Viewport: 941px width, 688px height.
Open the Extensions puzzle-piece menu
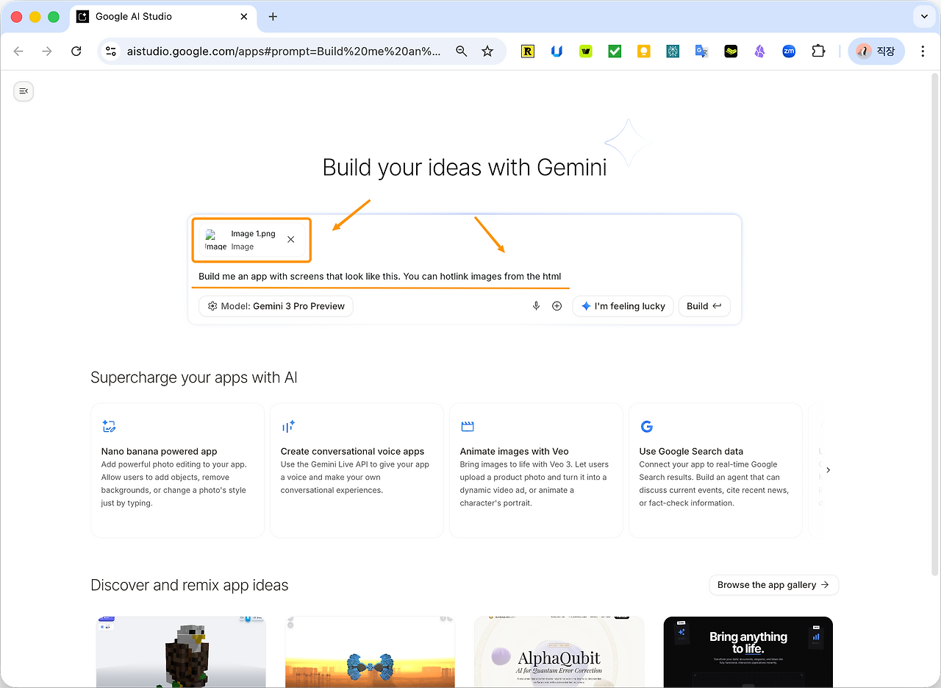tap(818, 52)
